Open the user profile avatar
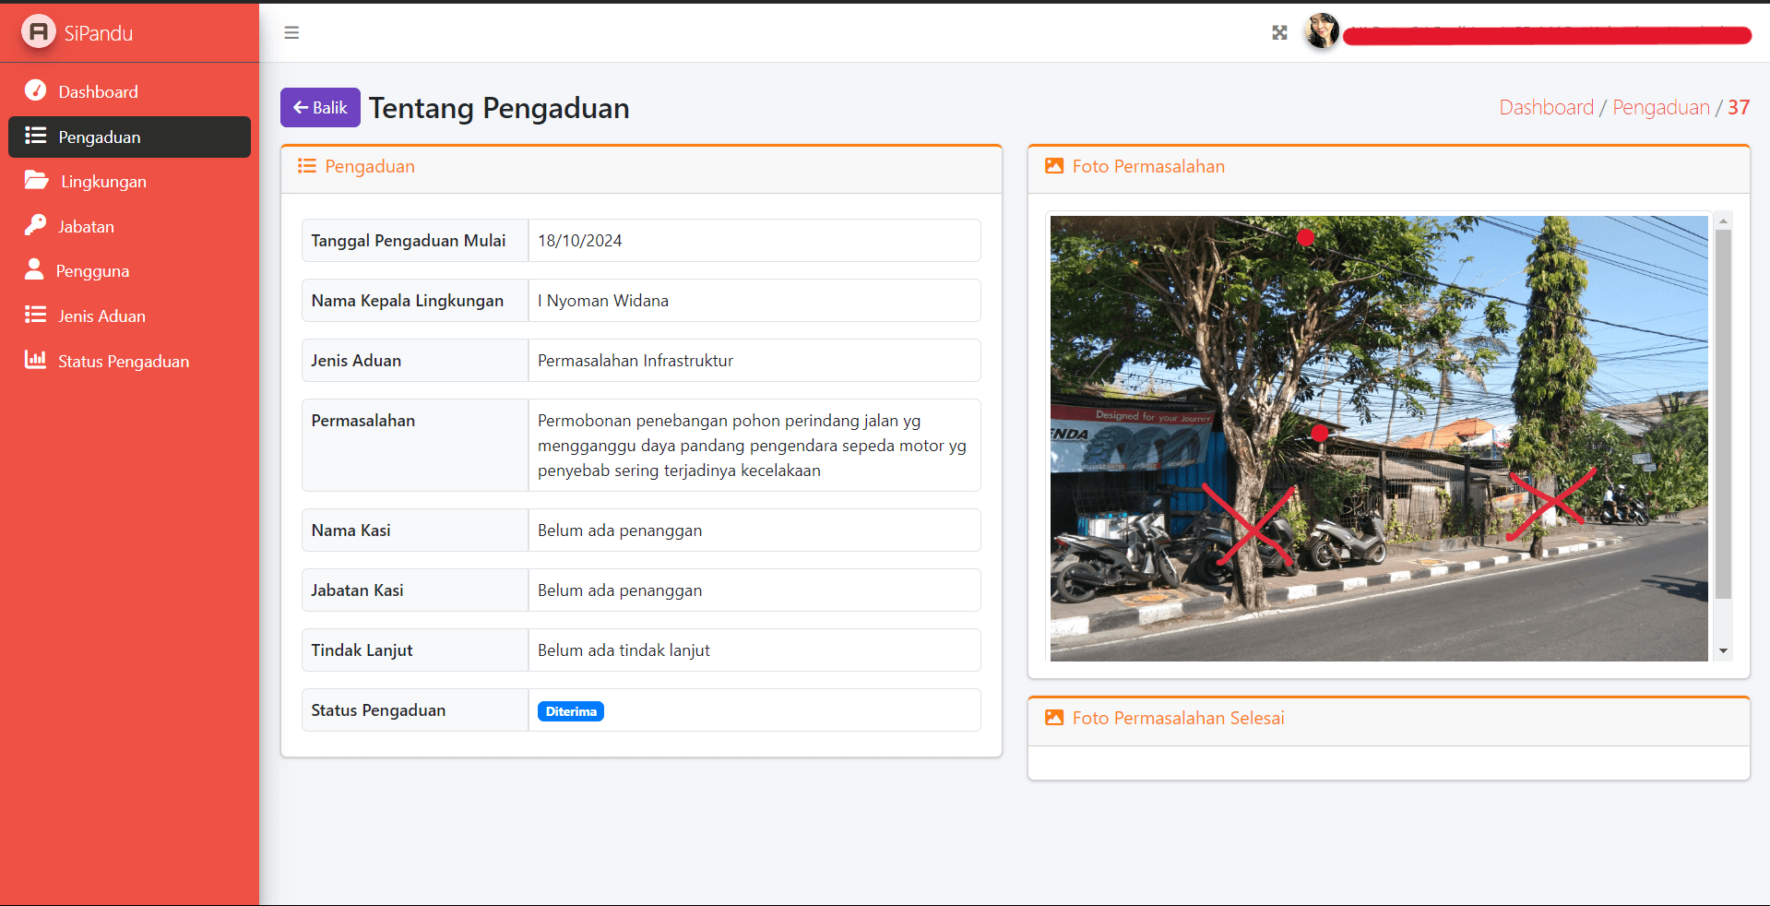Viewport: 1770px width, 906px height. click(1321, 32)
